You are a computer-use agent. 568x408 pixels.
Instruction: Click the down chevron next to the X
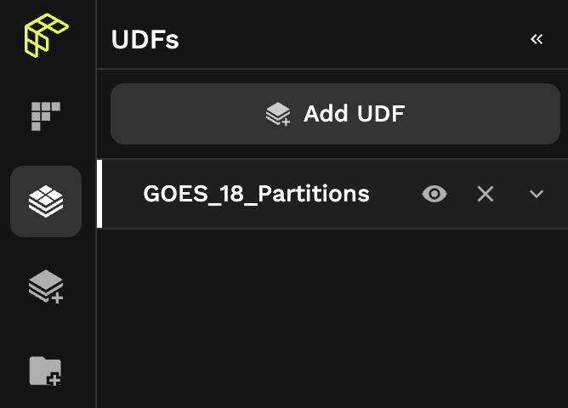pyautogui.click(x=537, y=194)
